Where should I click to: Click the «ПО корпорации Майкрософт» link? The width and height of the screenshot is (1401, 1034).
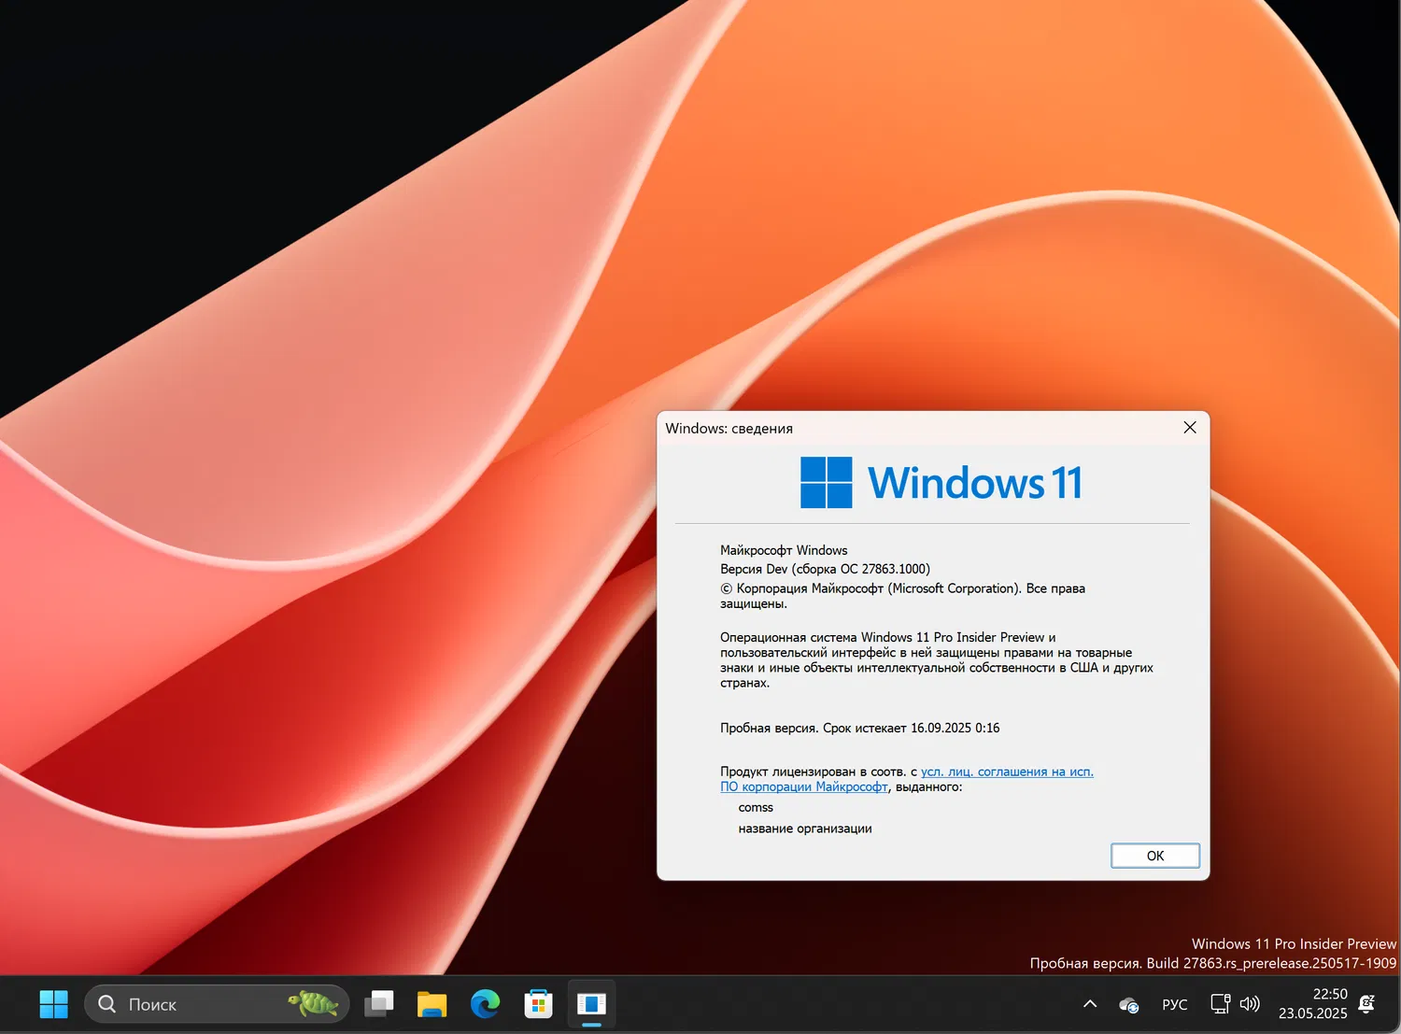(x=804, y=786)
